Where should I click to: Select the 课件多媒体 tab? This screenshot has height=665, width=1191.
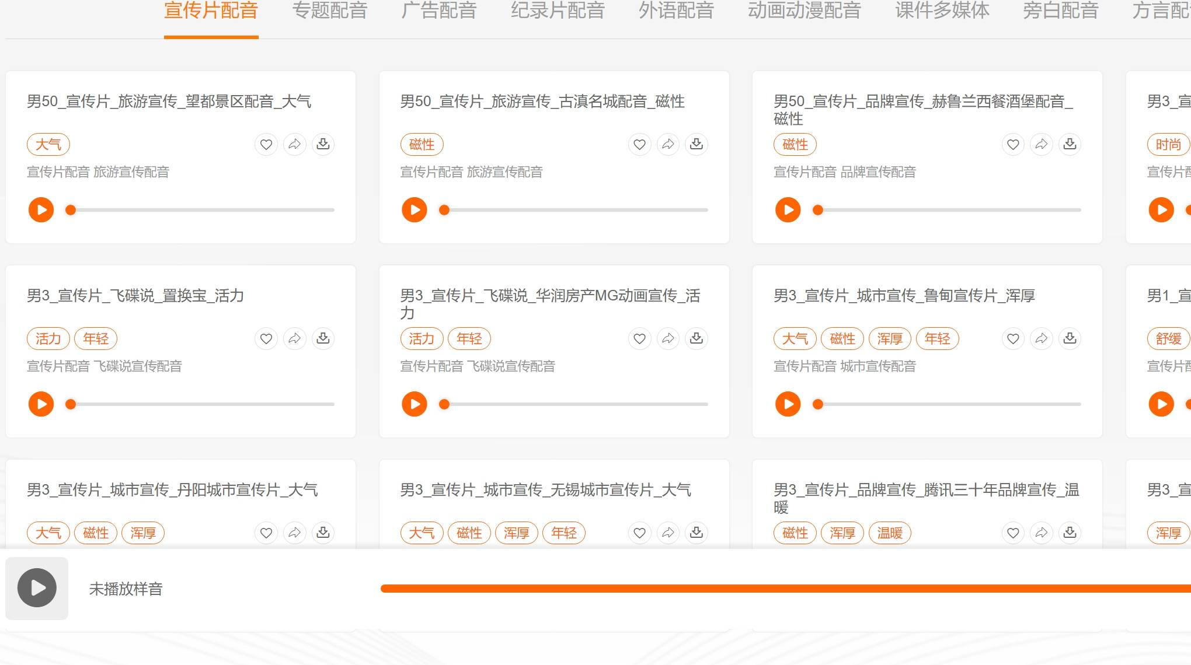coord(942,10)
